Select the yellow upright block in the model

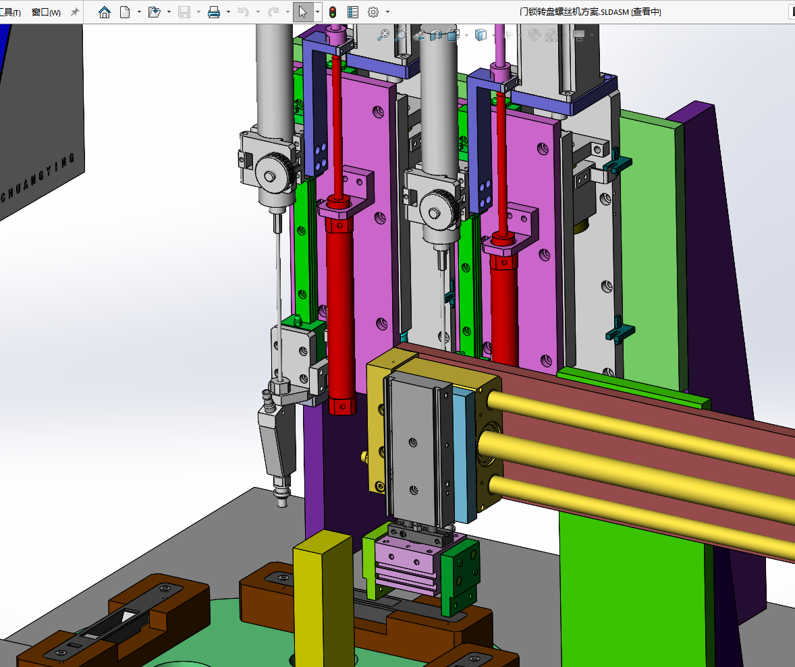coord(323,598)
